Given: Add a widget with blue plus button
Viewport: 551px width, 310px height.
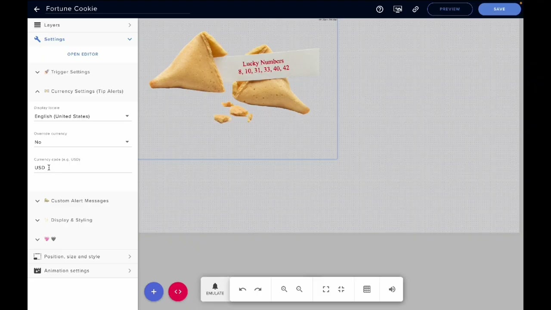Looking at the screenshot, I should coord(154,291).
